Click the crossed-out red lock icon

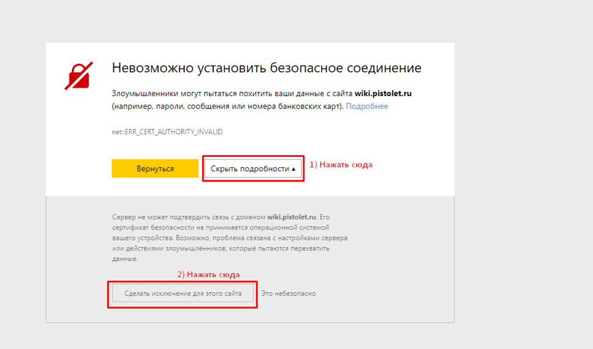pyautogui.click(x=79, y=75)
